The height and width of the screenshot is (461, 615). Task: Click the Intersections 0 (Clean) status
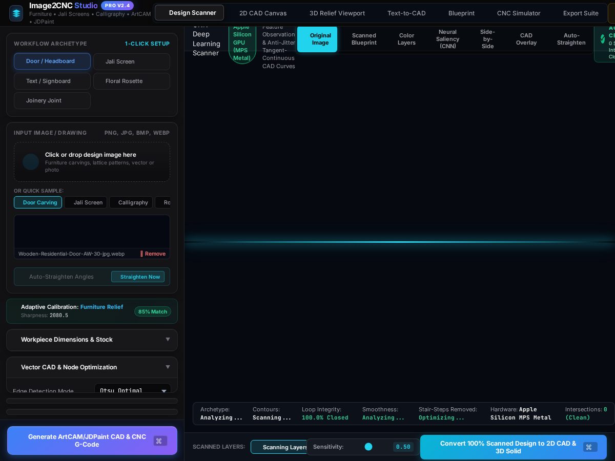(586, 413)
